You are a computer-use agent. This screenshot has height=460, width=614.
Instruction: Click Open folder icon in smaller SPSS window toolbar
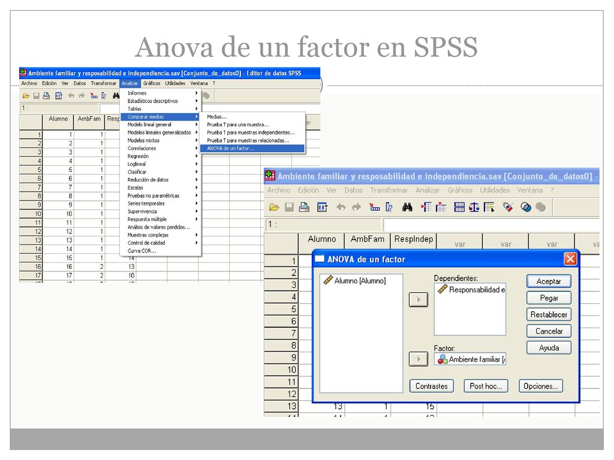[26, 96]
